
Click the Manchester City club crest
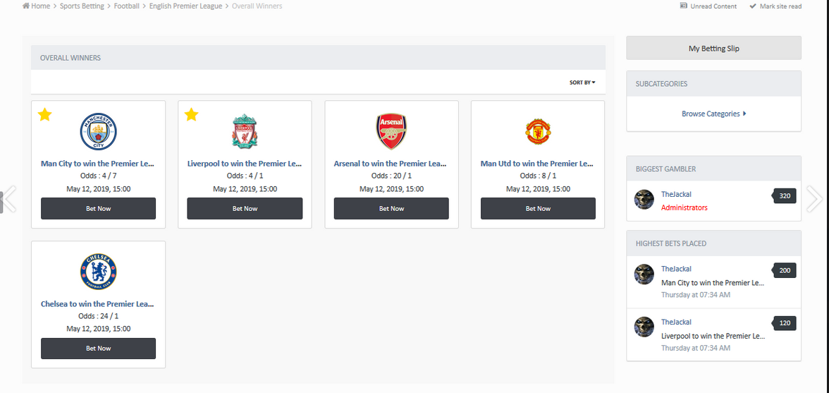pos(98,132)
